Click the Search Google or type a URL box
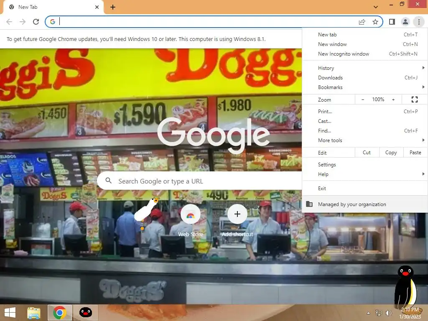 [199, 181]
